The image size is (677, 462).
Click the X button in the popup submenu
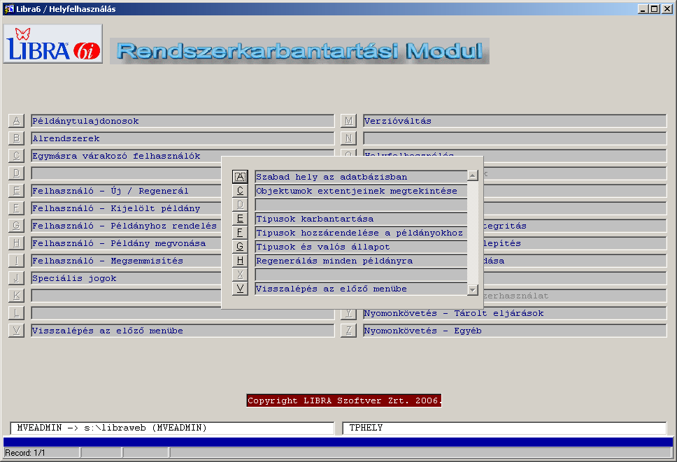240,275
